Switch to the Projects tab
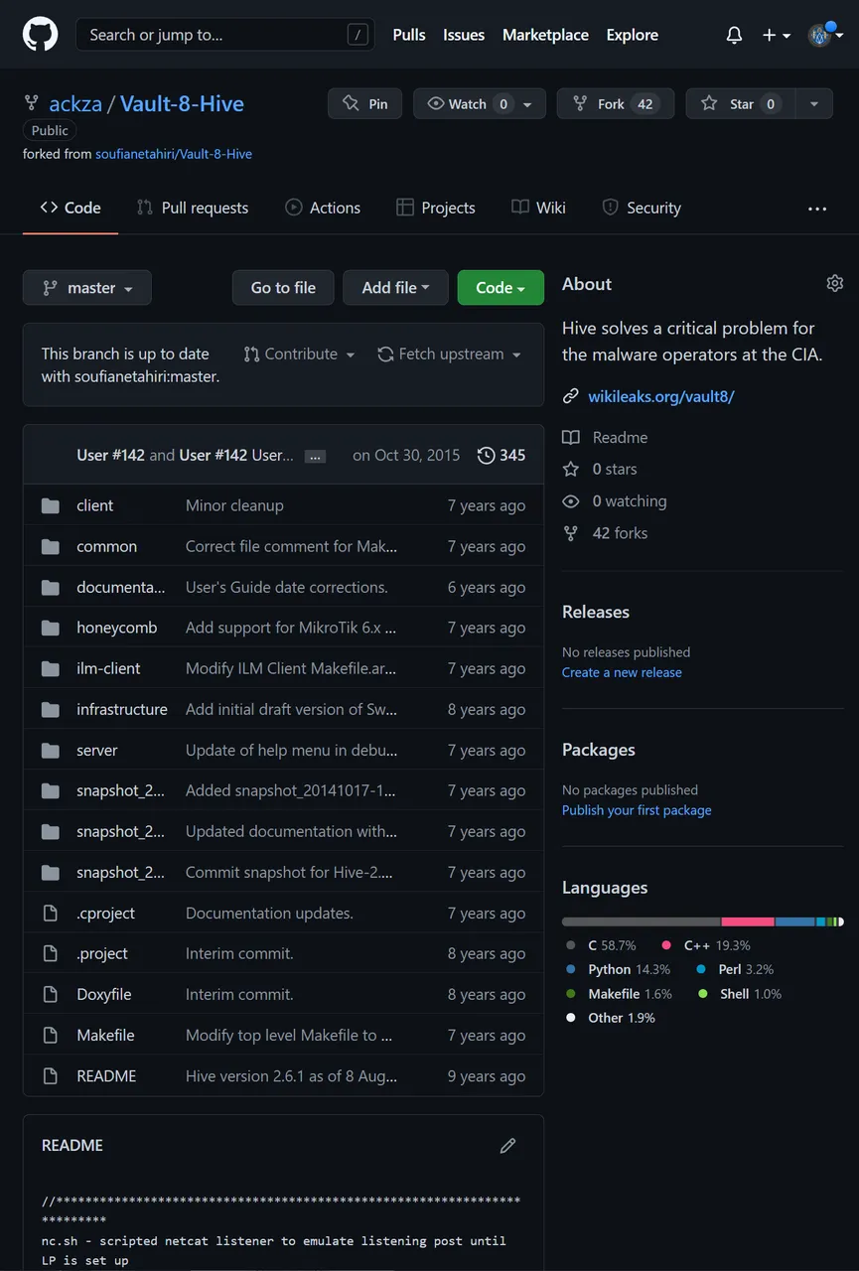Viewport: 859px width, 1271px height. point(436,208)
